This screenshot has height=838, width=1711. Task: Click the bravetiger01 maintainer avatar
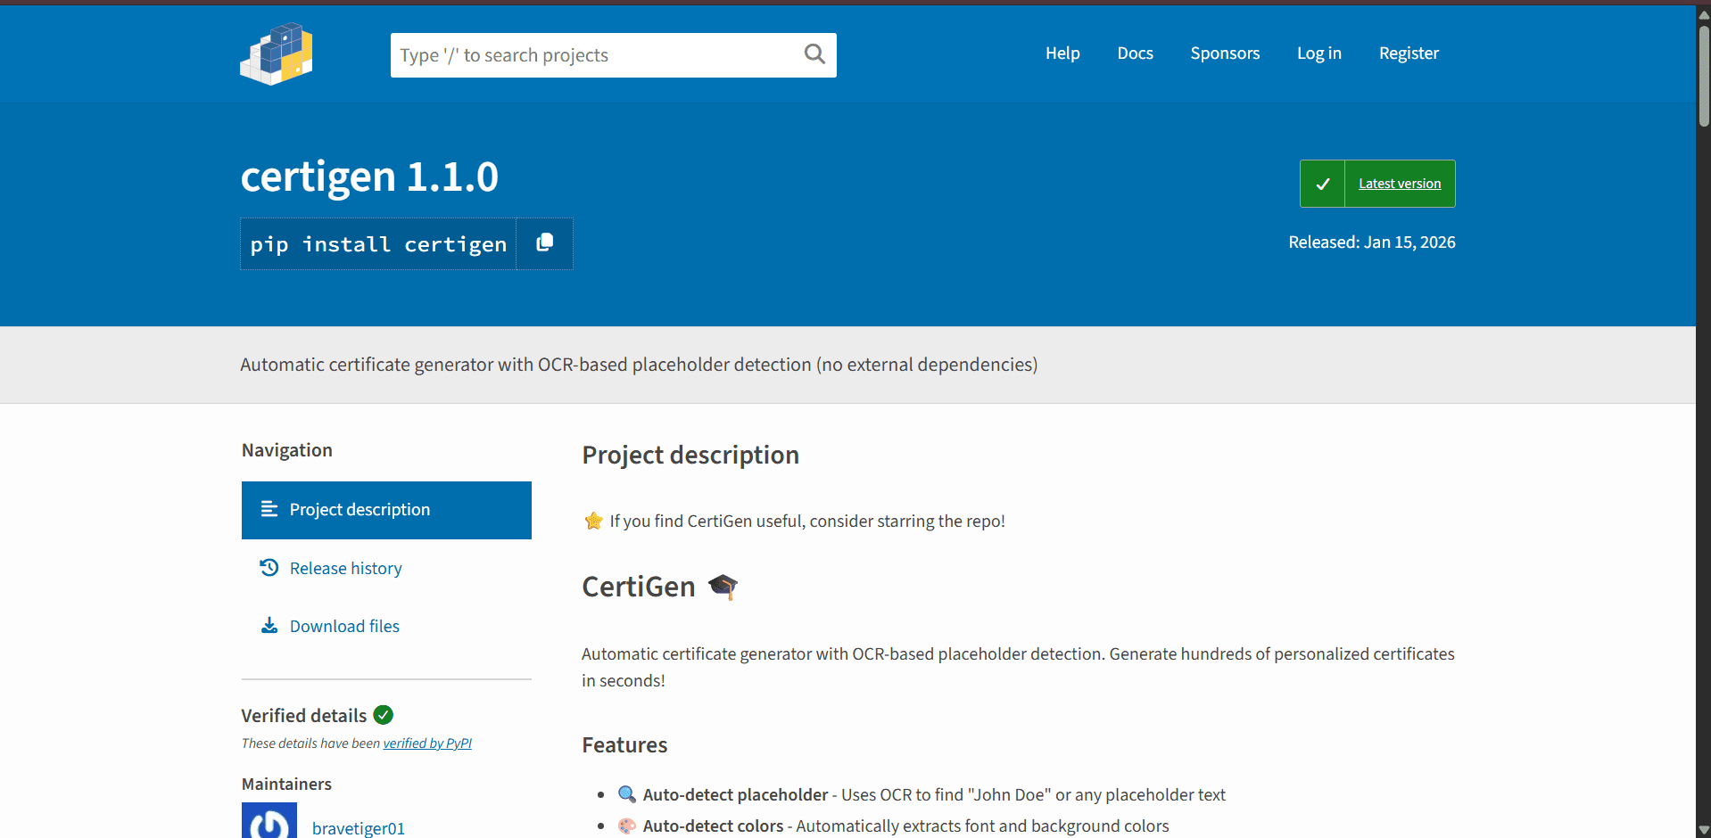(269, 820)
